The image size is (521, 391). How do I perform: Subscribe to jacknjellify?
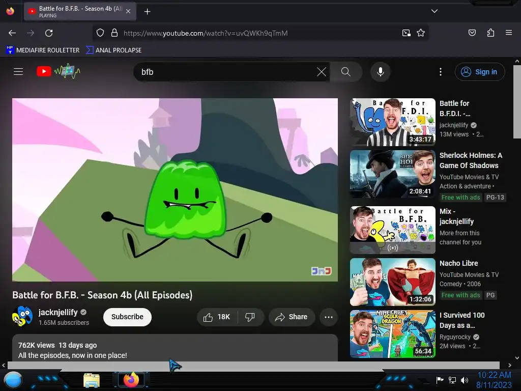point(127,317)
